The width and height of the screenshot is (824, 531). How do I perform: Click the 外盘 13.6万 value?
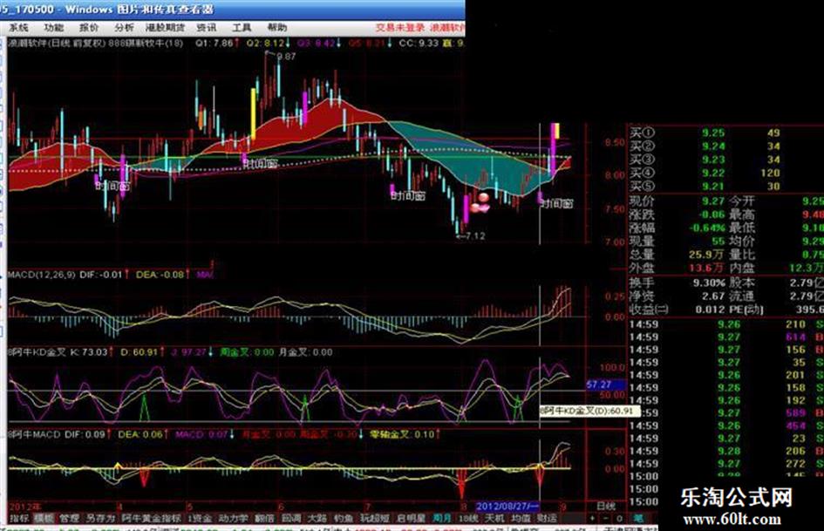click(707, 269)
